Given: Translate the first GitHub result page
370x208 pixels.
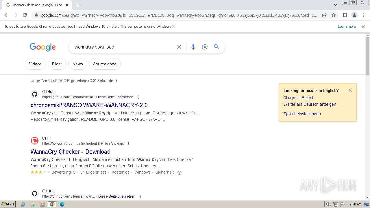Looking at the screenshot, I should coord(115,97).
